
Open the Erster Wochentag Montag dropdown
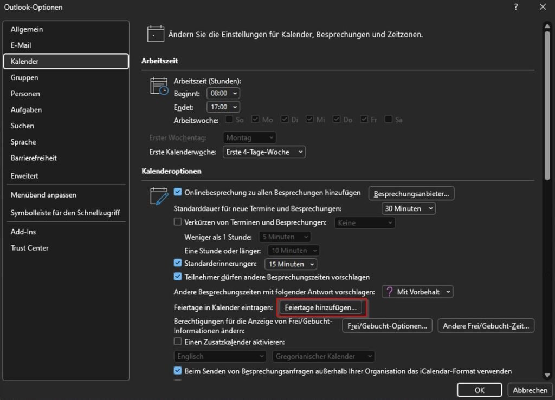tap(249, 137)
